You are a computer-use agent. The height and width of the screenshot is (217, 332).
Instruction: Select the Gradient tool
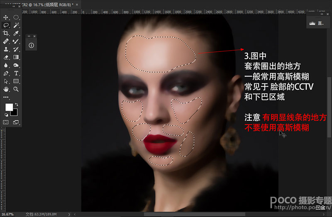16,57
